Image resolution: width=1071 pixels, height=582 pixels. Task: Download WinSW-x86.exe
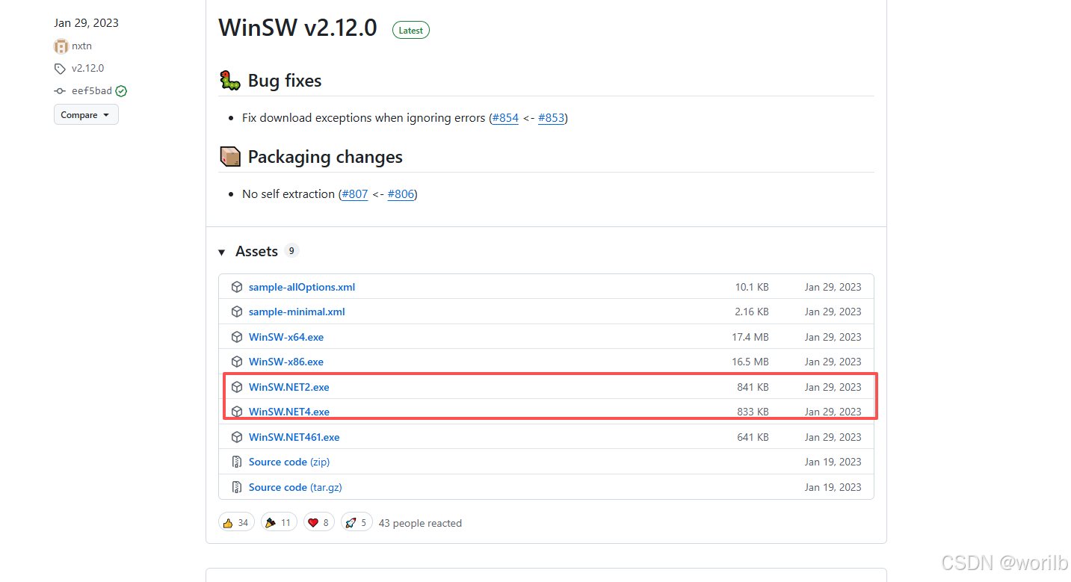(x=286, y=362)
